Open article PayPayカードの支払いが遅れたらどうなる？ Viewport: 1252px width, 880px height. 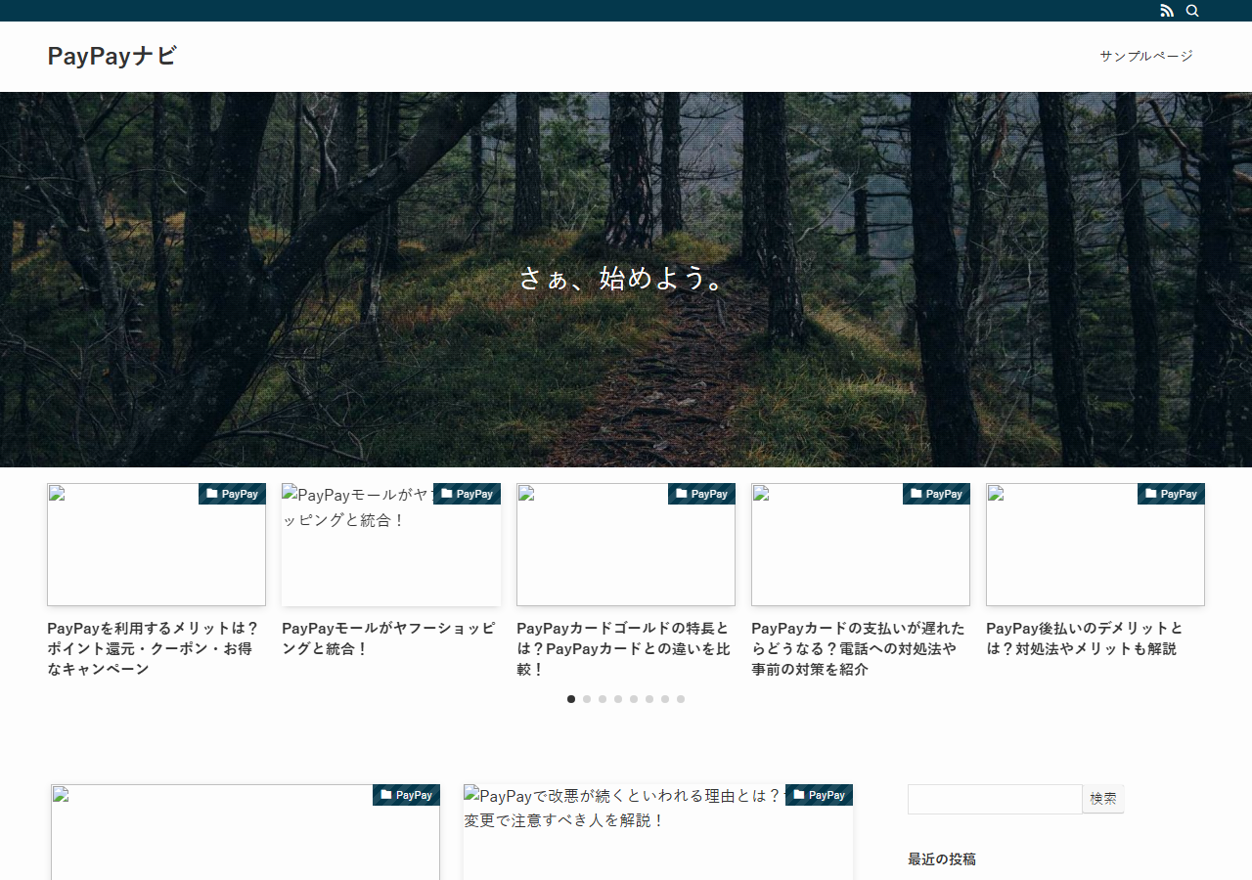click(861, 648)
